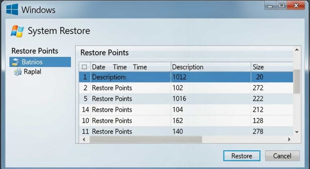The image size is (310, 169).
Task: Click the Raplal item icon
Action: pos(18,72)
